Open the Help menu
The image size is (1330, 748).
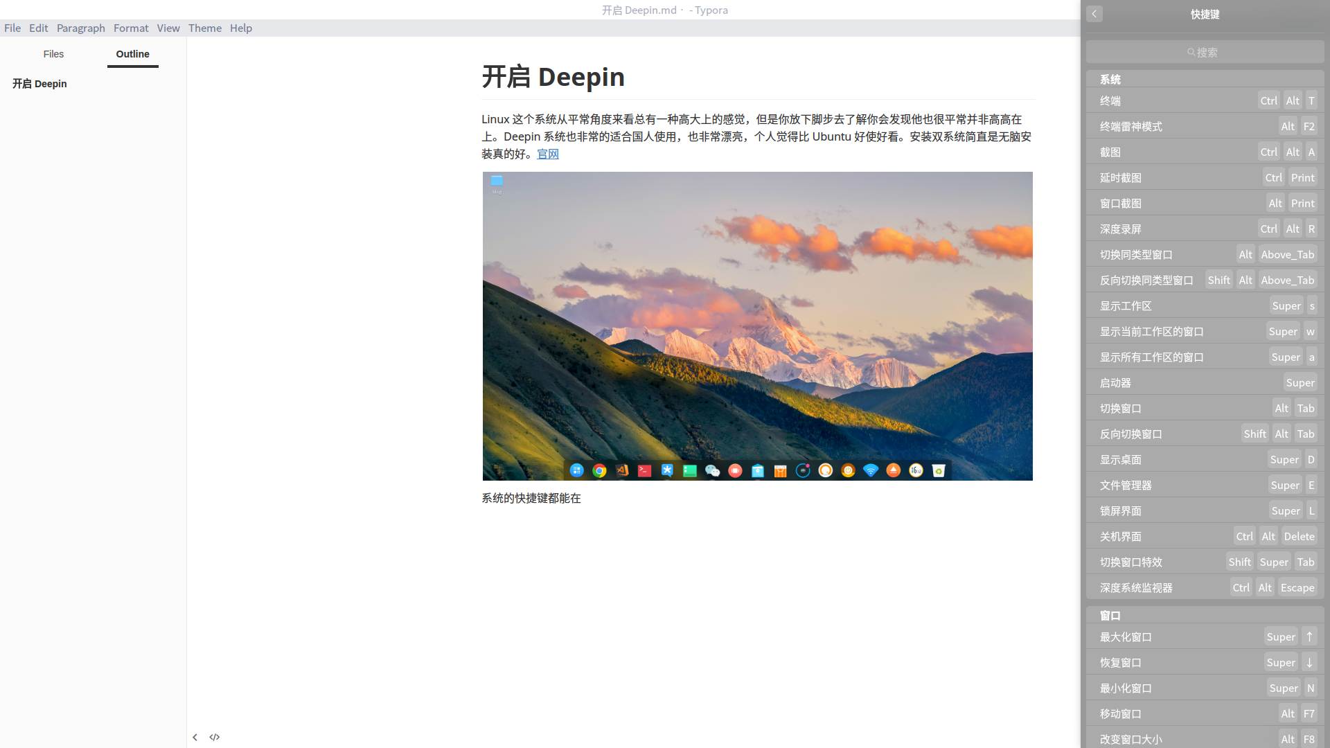(241, 28)
